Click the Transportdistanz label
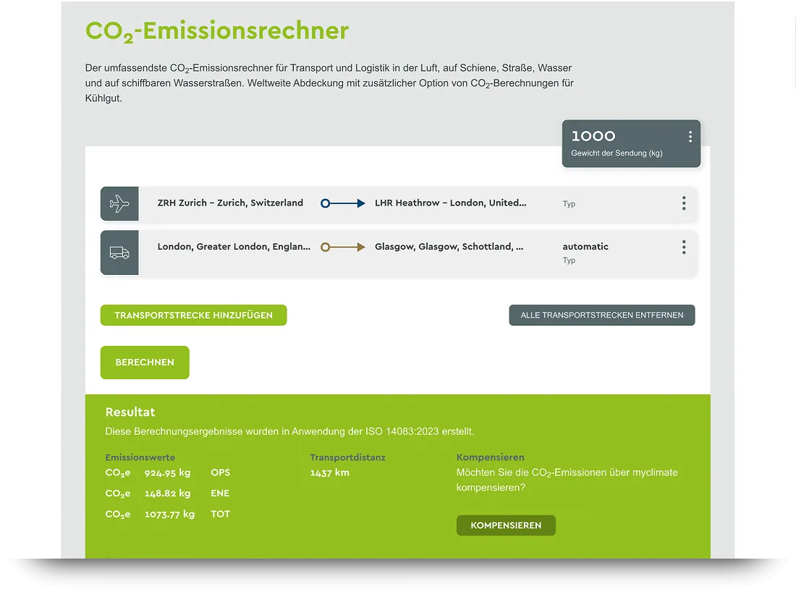The image size is (796, 597). (348, 457)
